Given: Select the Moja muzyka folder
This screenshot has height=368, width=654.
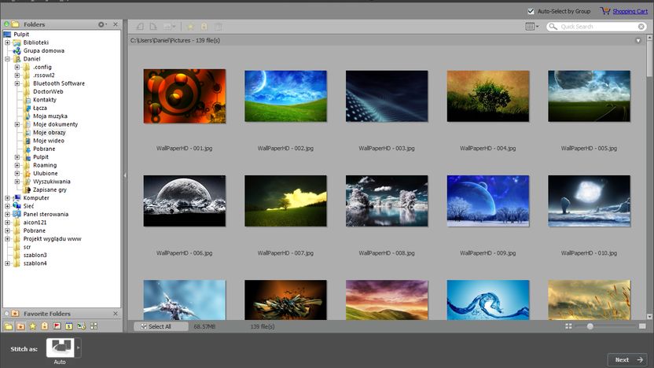Looking at the screenshot, I should point(50,116).
